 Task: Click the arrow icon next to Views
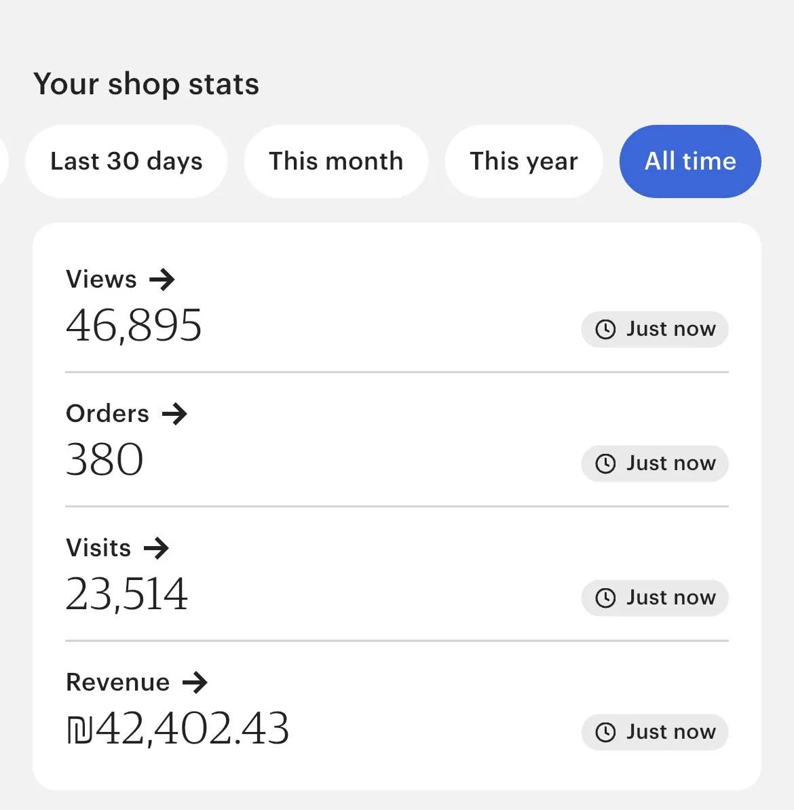162,279
